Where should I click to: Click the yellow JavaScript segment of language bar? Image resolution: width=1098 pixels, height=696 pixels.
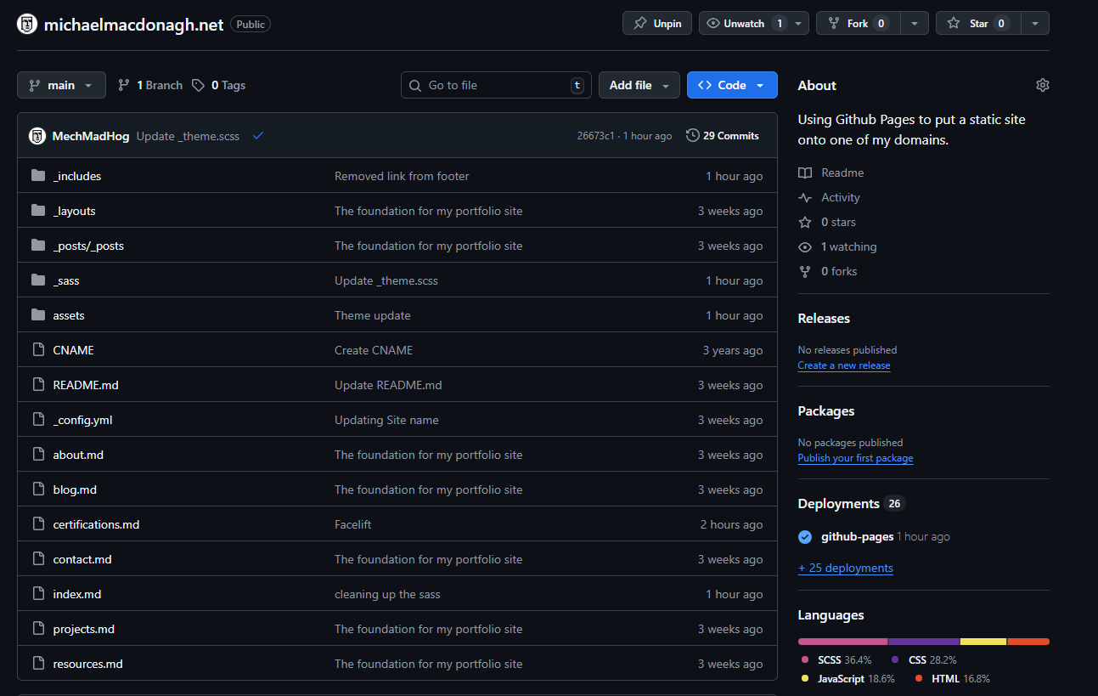[983, 642]
